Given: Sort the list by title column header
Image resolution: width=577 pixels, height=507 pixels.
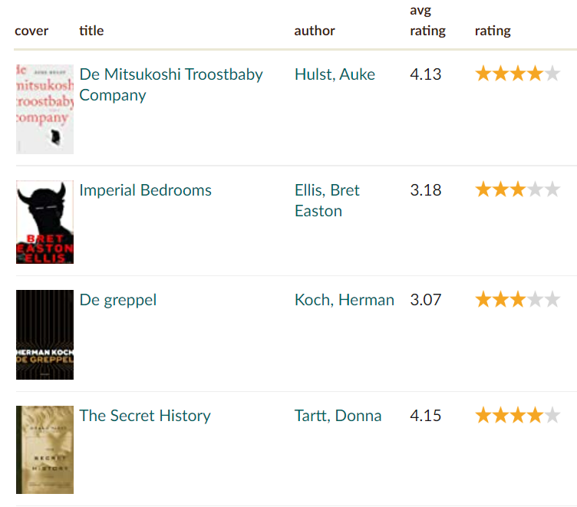Looking at the screenshot, I should coord(91,31).
